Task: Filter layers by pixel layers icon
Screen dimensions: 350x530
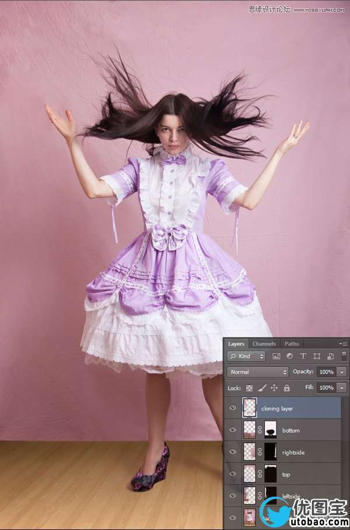Action: click(x=276, y=356)
